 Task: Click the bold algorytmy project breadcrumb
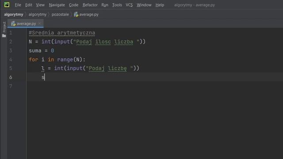tap(14, 15)
